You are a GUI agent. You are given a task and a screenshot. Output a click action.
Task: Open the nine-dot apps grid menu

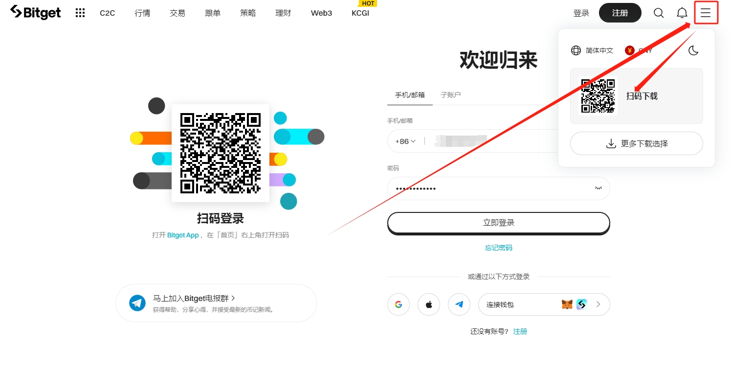click(80, 13)
